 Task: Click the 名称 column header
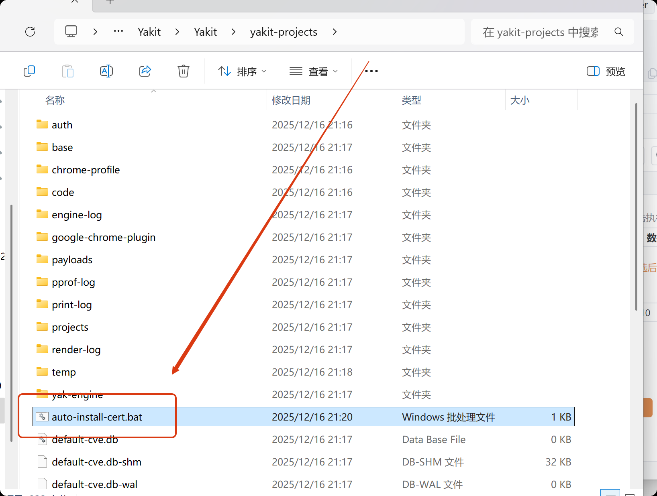(55, 100)
